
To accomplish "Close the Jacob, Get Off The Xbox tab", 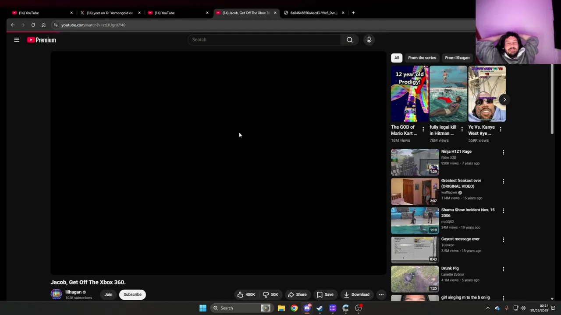I will point(275,13).
